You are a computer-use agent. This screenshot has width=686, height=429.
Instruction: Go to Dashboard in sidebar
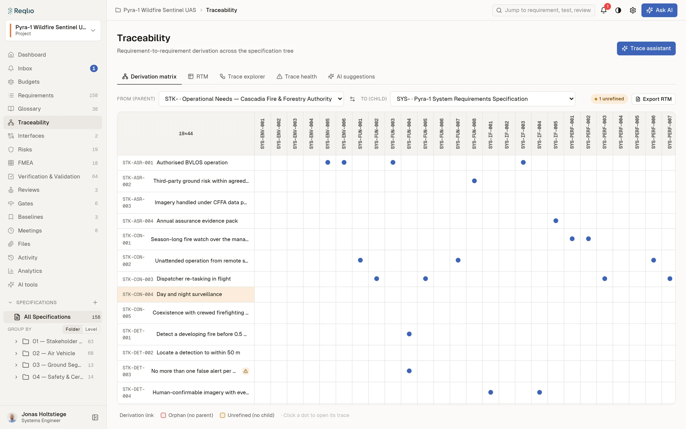53,55
